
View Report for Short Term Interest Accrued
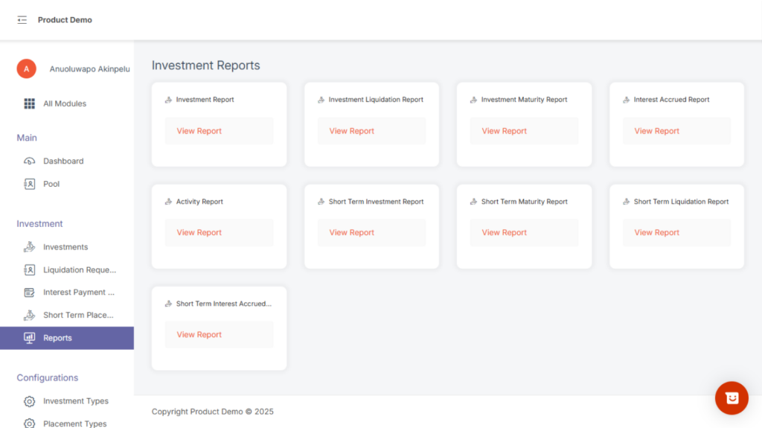pos(199,335)
